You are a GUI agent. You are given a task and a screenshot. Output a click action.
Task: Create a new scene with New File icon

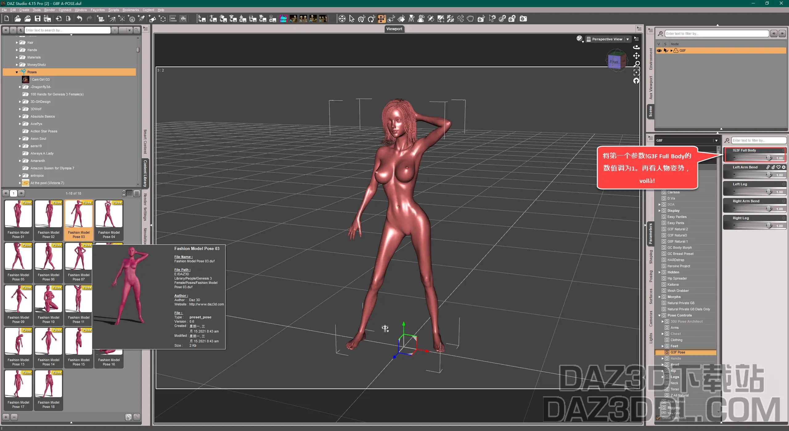[6, 19]
